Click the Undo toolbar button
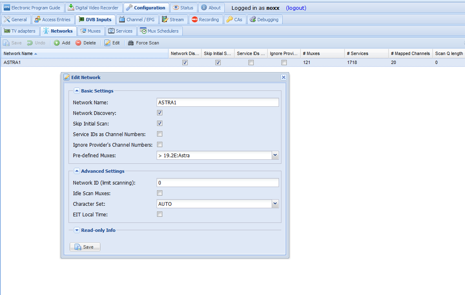Image resolution: width=465 pixels, height=295 pixels. tap(36, 43)
